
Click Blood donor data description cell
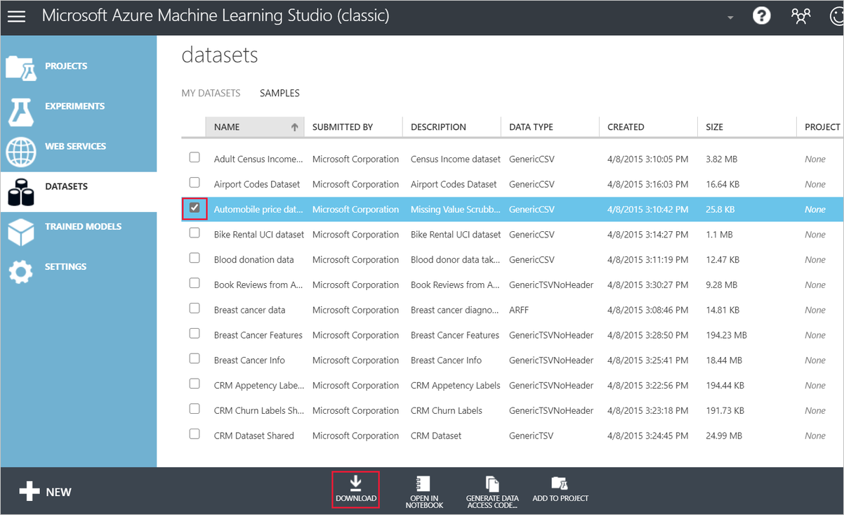(455, 259)
